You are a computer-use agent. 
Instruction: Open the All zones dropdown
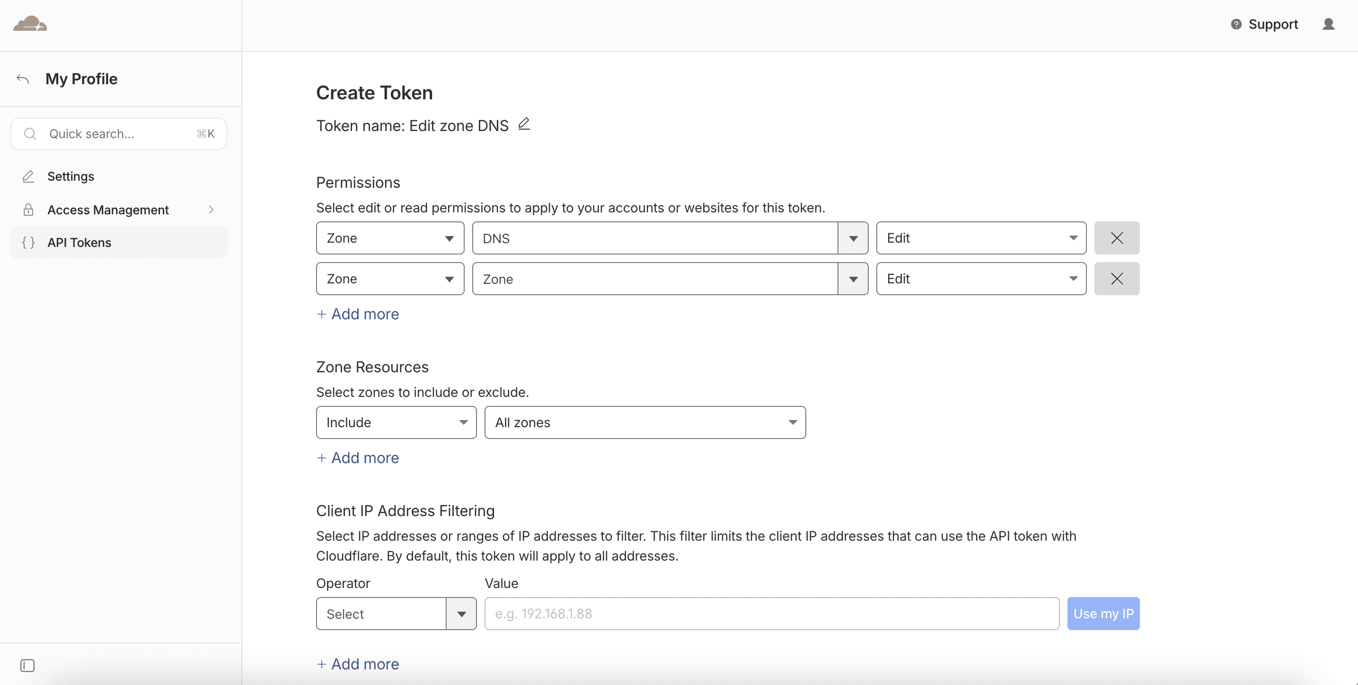645,422
